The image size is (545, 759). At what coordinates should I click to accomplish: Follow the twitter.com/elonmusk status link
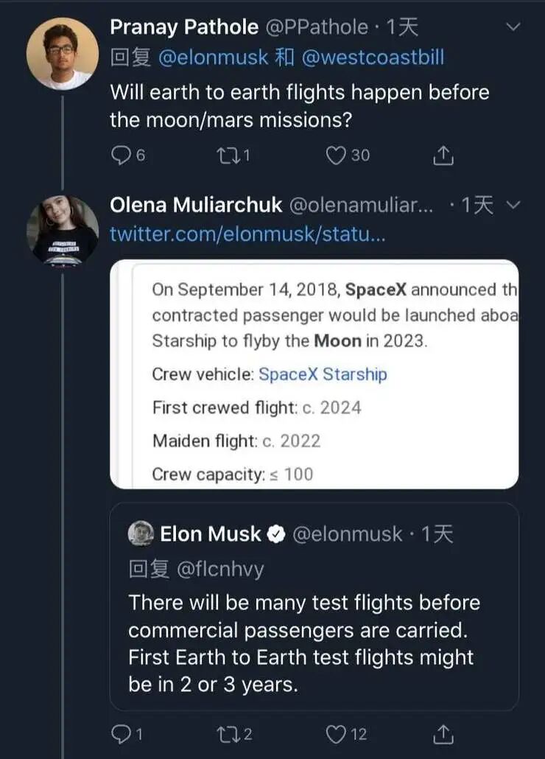tap(247, 234)
